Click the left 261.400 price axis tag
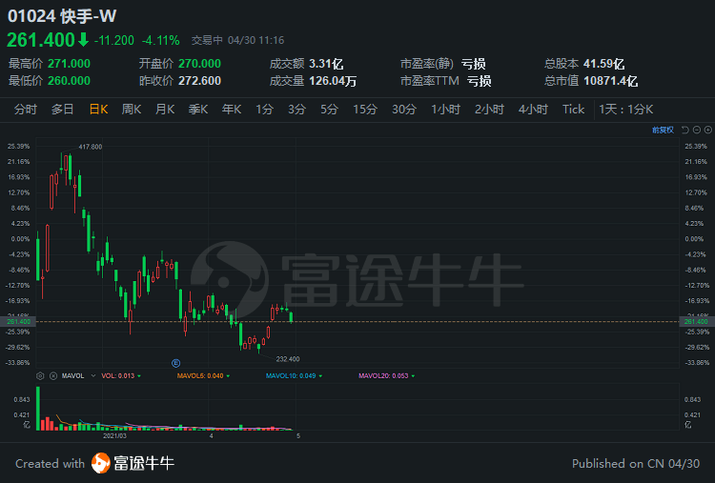 tap(18, 322)
